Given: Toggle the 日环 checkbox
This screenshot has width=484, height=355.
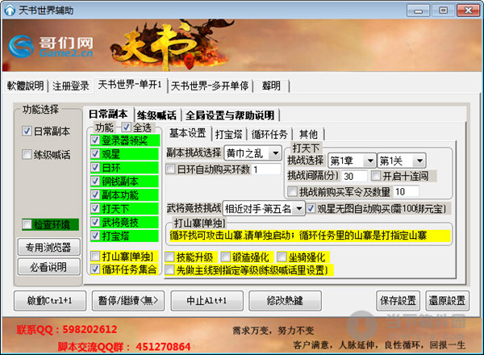Looking at the screenshot, I should point(95,168).
